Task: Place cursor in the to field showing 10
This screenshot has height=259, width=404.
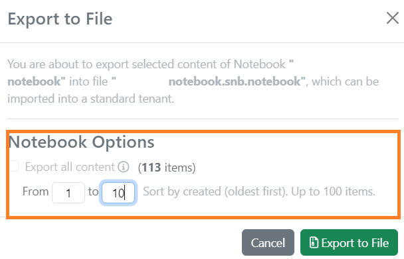Action: click(118, 193)
